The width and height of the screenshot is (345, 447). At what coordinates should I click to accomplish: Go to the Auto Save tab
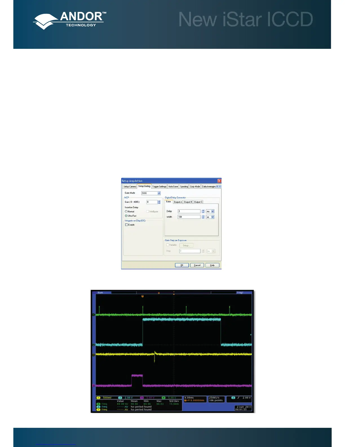click(x=173, y=187)
